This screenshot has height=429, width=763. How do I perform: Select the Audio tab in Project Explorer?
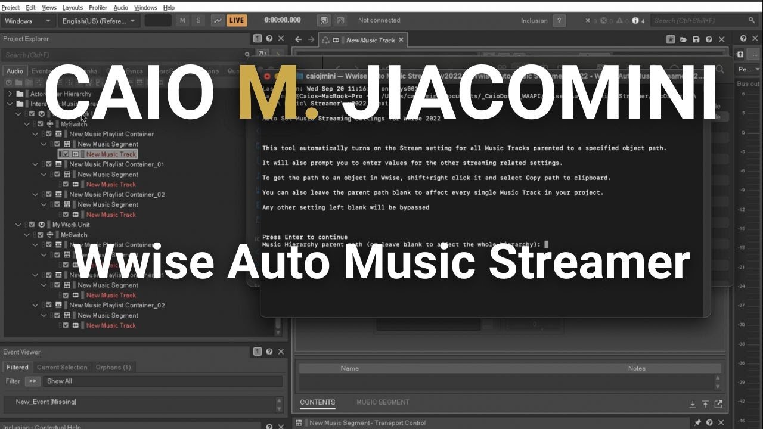tap(14, 71)
